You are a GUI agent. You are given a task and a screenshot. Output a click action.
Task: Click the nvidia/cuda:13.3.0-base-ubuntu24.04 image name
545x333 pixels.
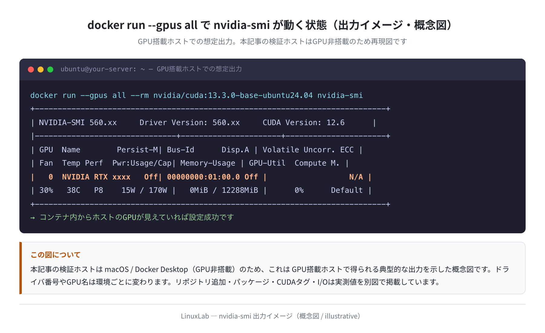pyautogui.click(x=233, y=95)
